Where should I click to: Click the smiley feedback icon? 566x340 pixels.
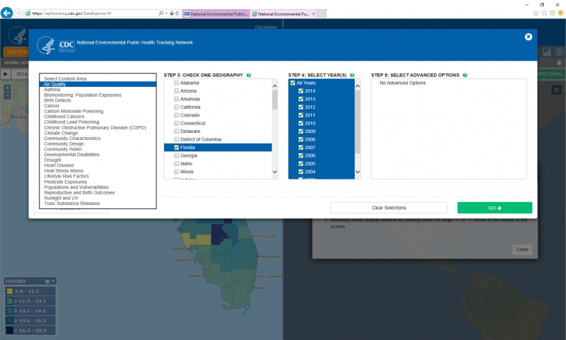560,13
